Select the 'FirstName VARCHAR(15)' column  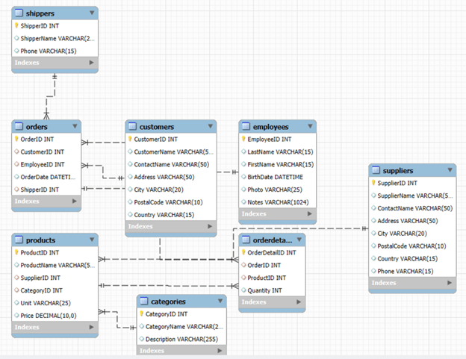coord(280,164)
